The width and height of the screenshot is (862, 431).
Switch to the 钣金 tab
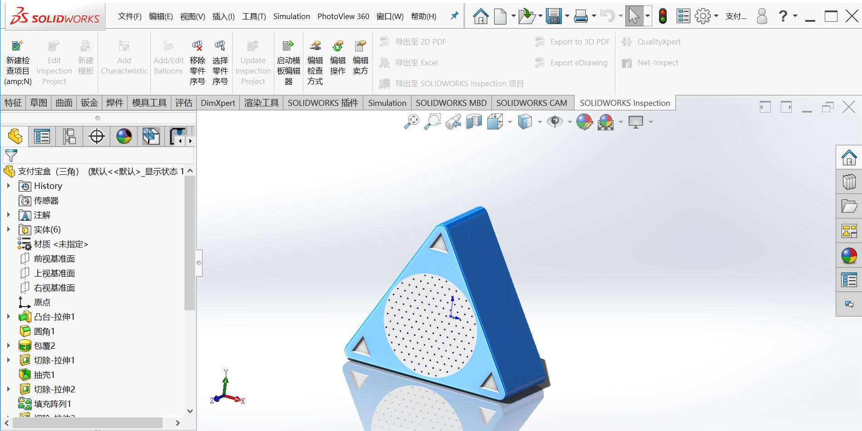click(89, 103)
